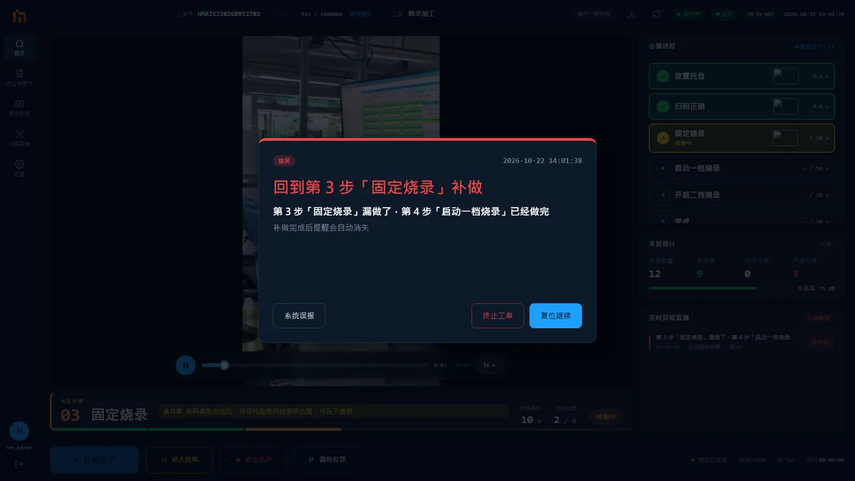The width and height of the screenshot is (855, 481).
Task: Open the thumbnail in the 放置托盘 step
Action: point(785,76)
